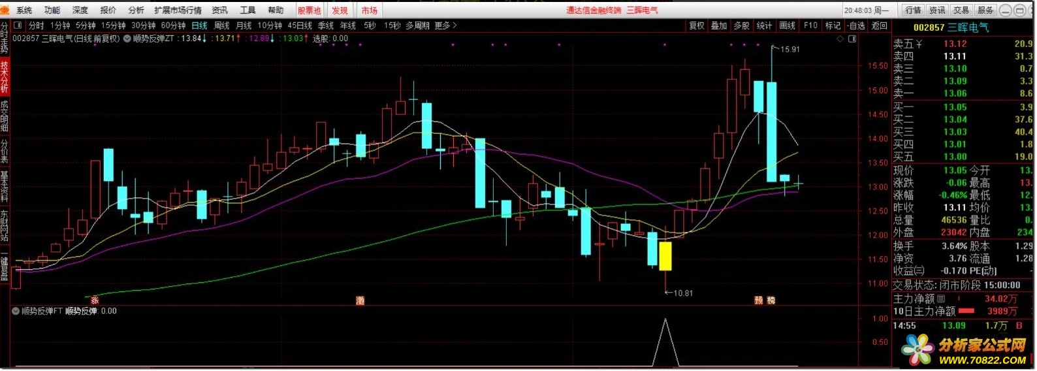
Task: Open the 一键复盘 side tab
Action: tap(5, 265)
